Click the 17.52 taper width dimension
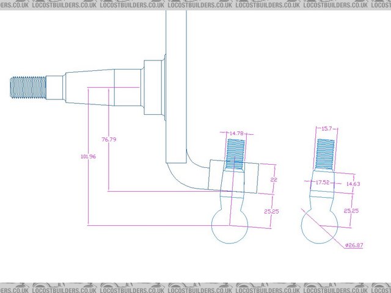Image resolution: width=391 pixels, height=293 pixels. [323, 183]
